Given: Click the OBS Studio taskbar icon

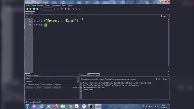Looking at the screenshot, I should pyautogui.click(x=91, y=106).
